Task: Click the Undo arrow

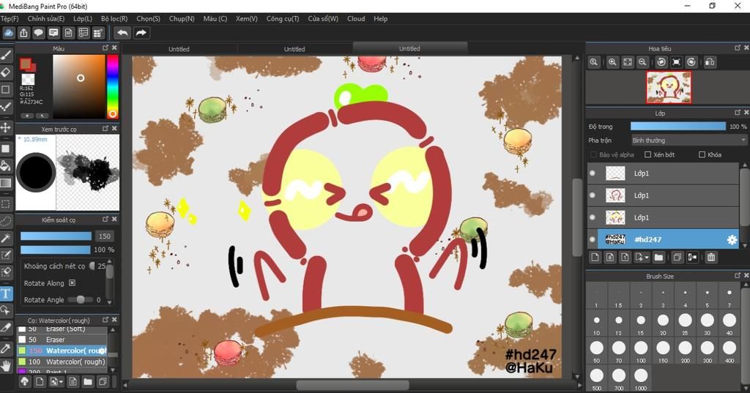Action: tap(122, 32)
